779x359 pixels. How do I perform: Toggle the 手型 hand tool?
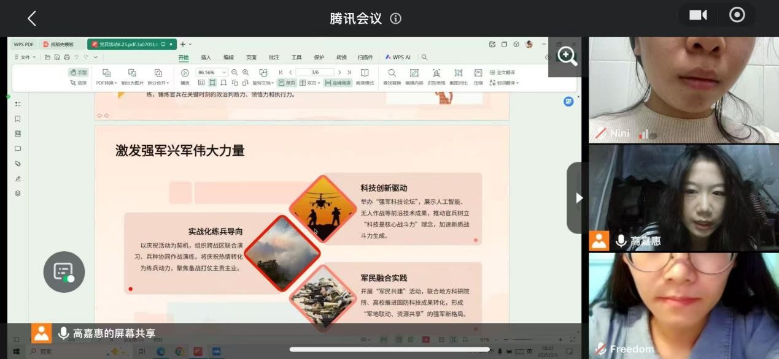click(79, 72)
